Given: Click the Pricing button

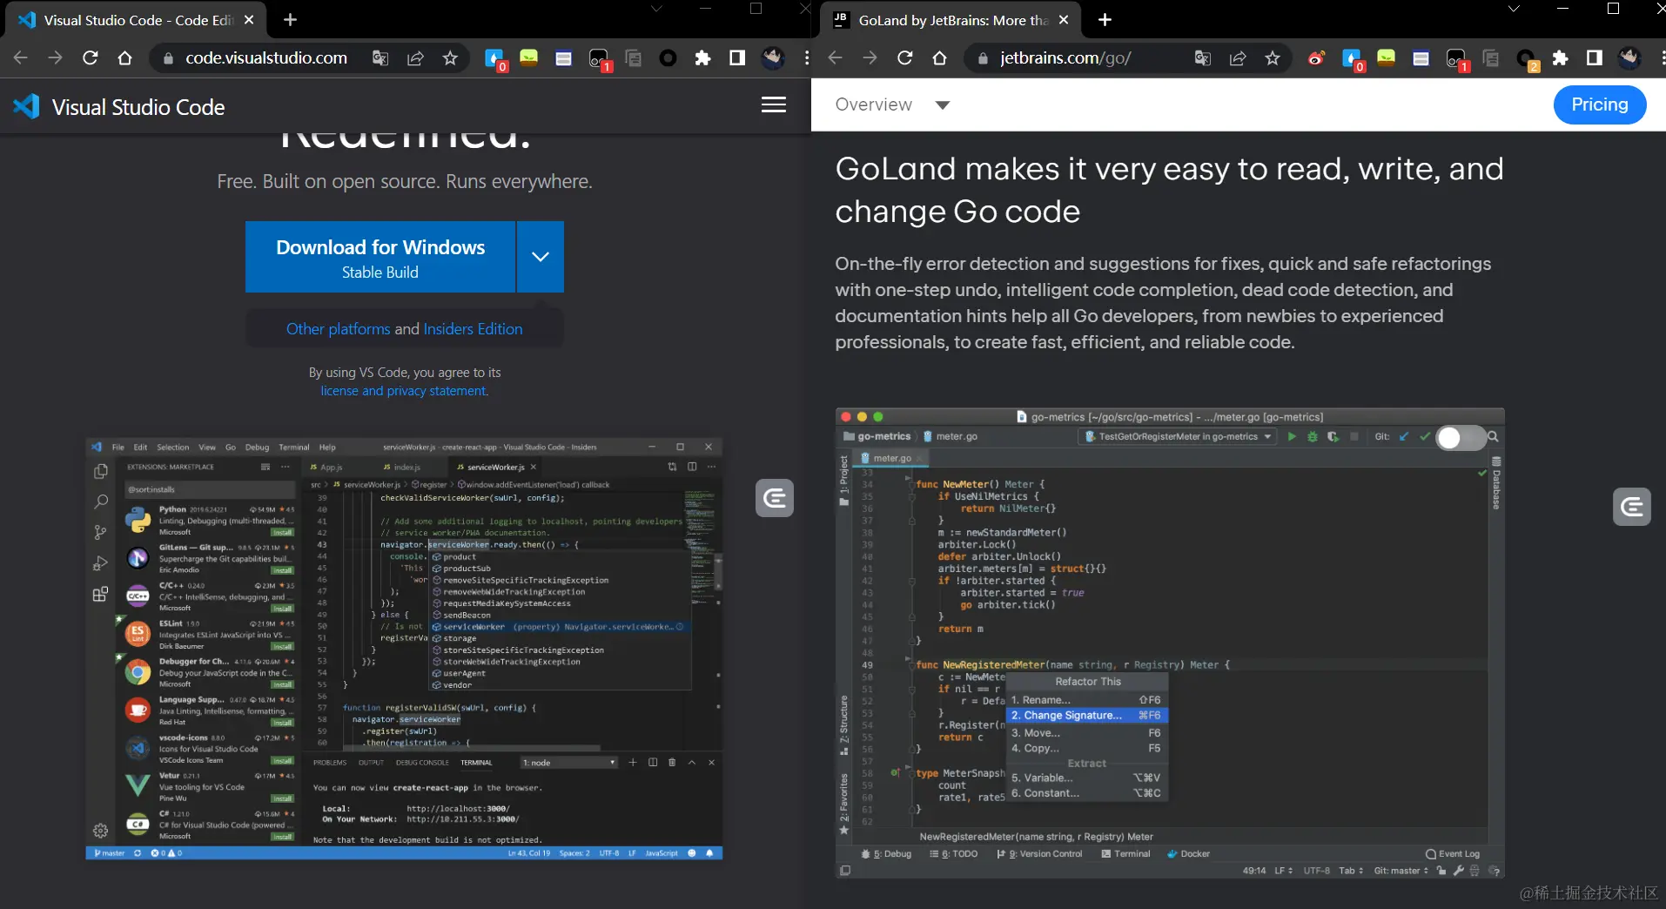Looking at the screenshot, I should [1600, 104].
